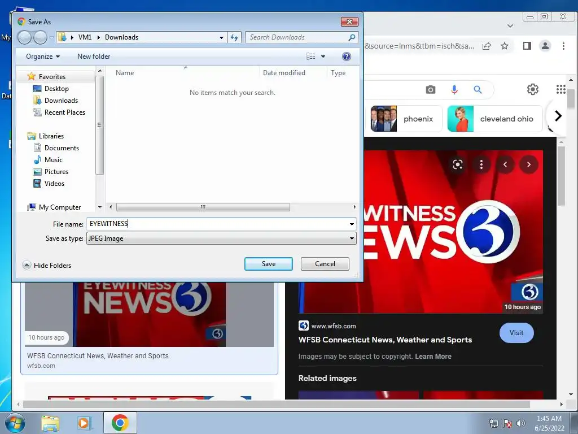The width and height of the screenshot is (578, 434).
Task: Select Videos library
Action: [54, 184]
